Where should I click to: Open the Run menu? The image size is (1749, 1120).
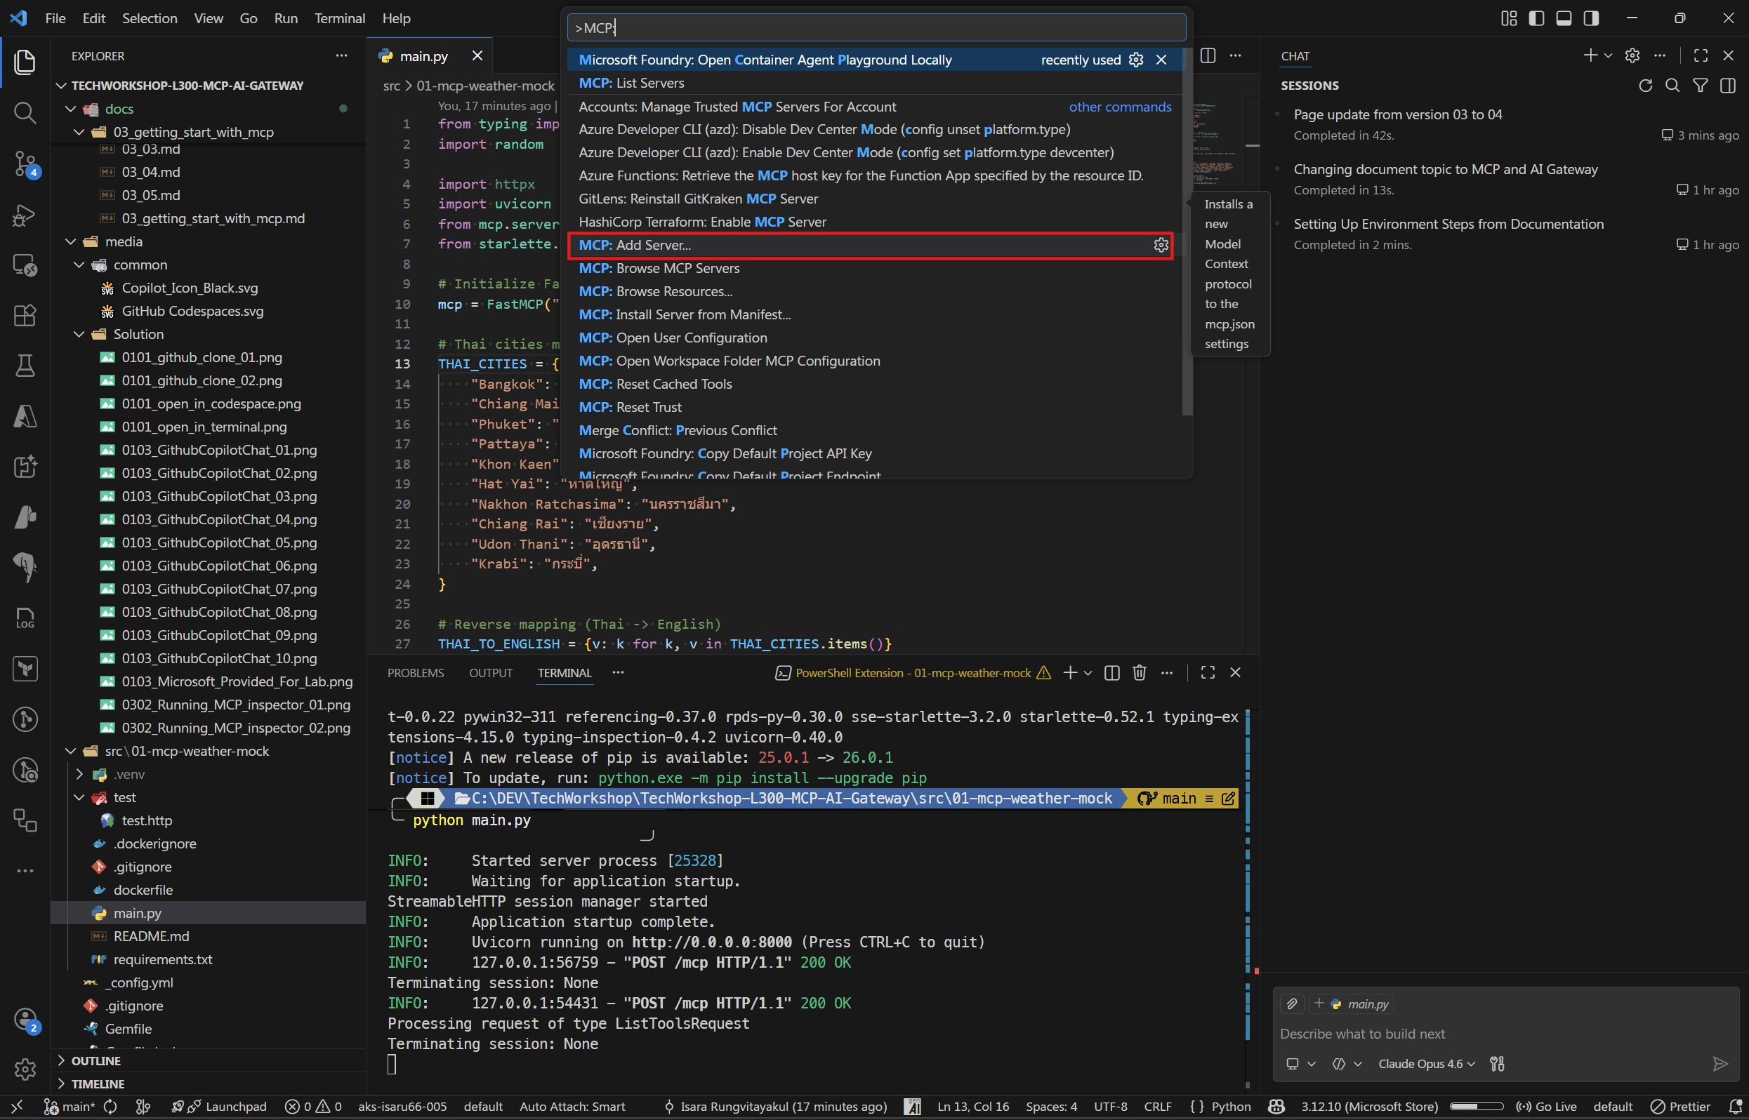[x=285, y=18]
